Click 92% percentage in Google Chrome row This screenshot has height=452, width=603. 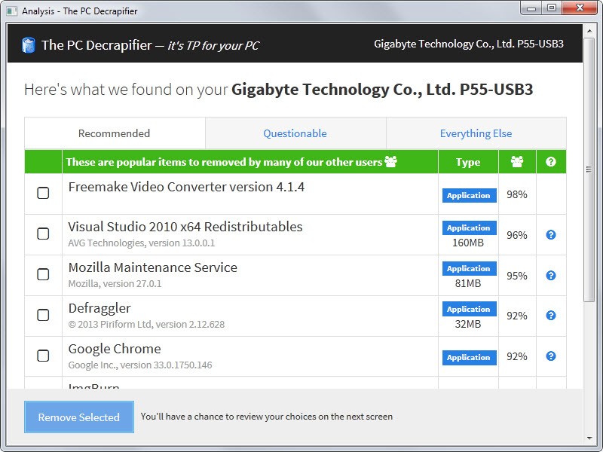tap(517, 356)
